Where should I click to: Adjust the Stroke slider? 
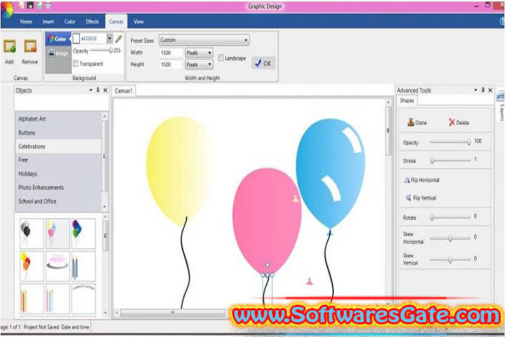click(x=450, y=160)
